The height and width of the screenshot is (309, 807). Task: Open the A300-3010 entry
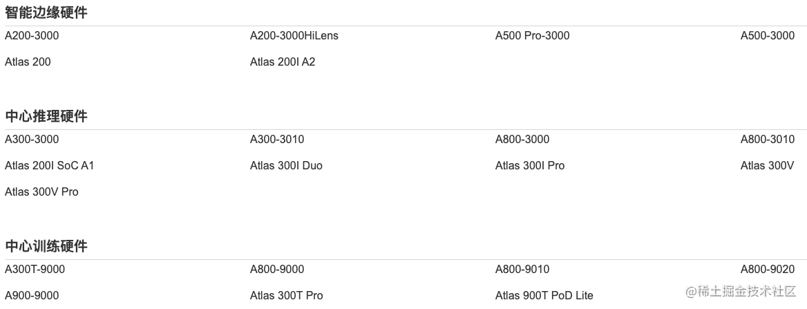pyautogui.click(x=276, y=140)
